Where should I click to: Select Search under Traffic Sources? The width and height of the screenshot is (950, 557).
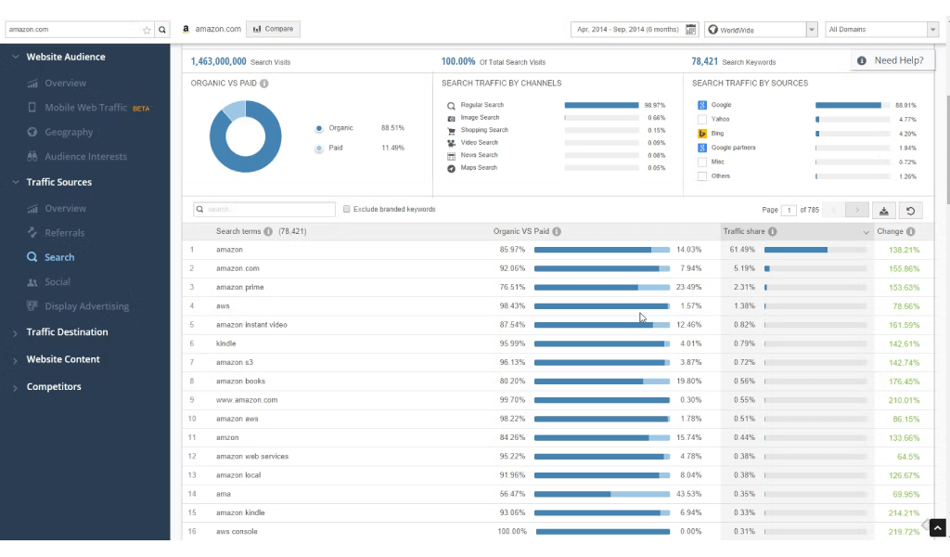click(x=59, y=257)
